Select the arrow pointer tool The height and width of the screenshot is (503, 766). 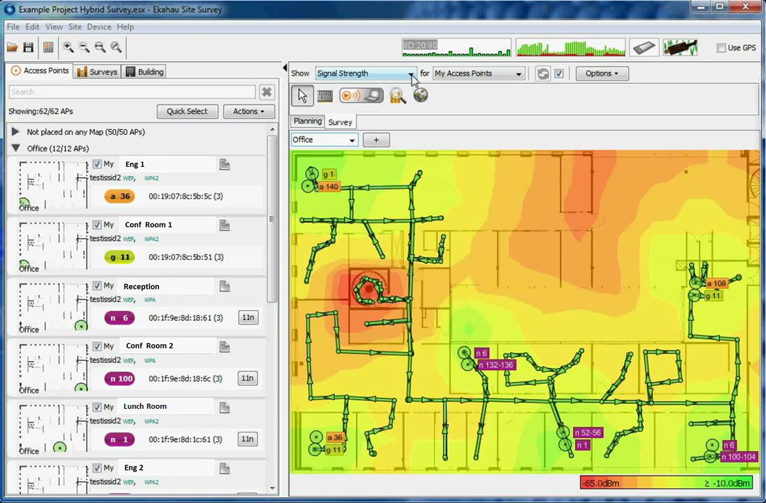(x=302, y=96)
